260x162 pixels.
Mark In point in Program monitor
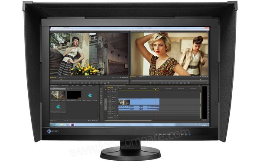(x=154, y=83)
